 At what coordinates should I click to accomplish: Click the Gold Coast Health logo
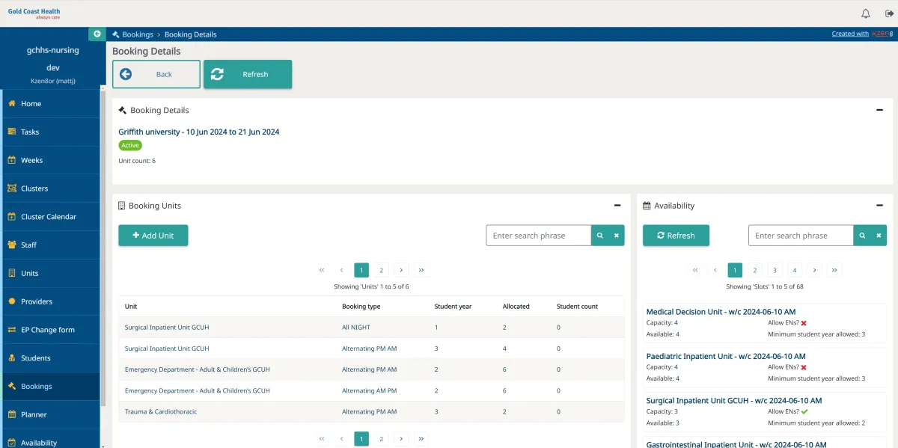click(34, 13)
